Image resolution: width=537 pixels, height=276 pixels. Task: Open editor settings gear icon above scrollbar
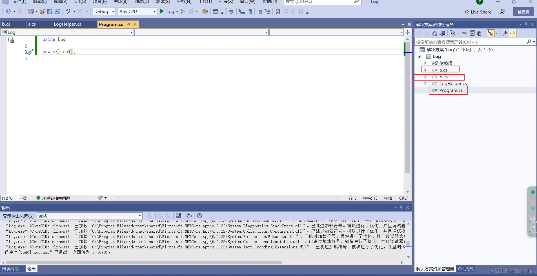409,24
